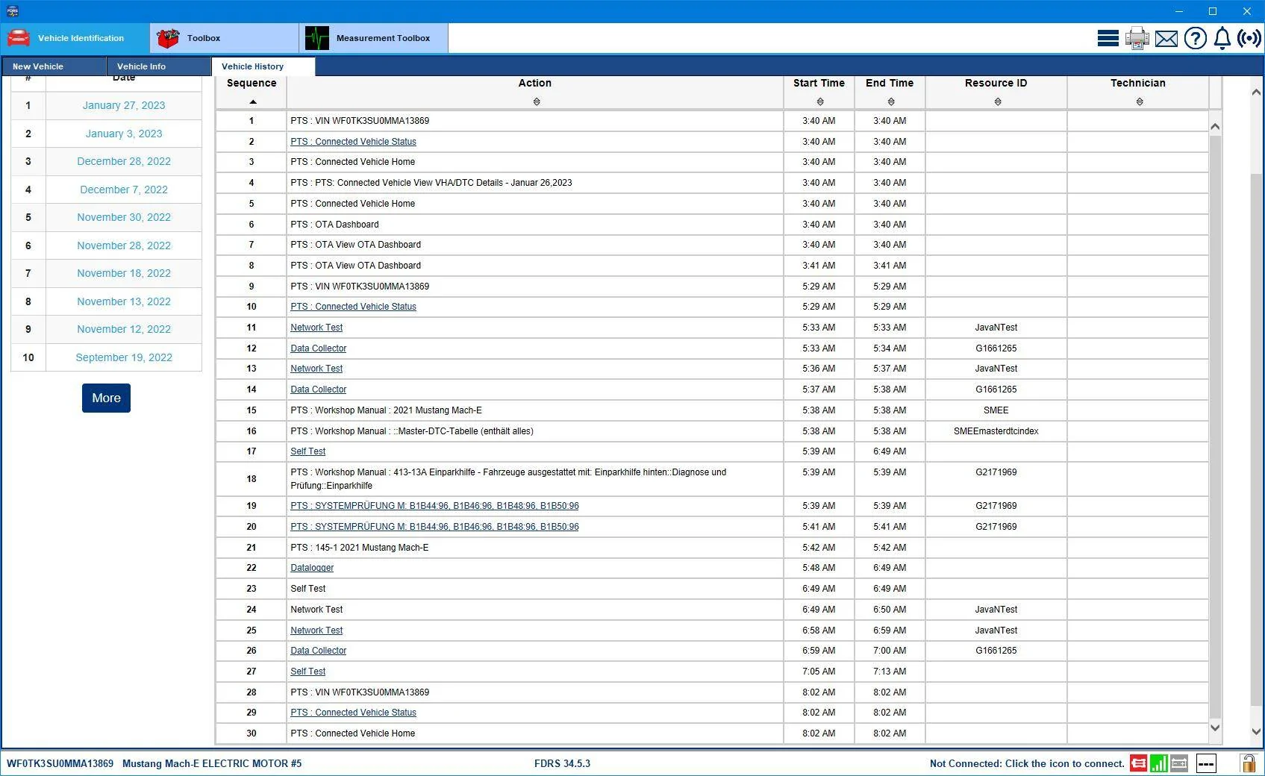Click 'FDRS 34.5.3' version text
This screenshot has width=1265, height=776.
[562, 763]
